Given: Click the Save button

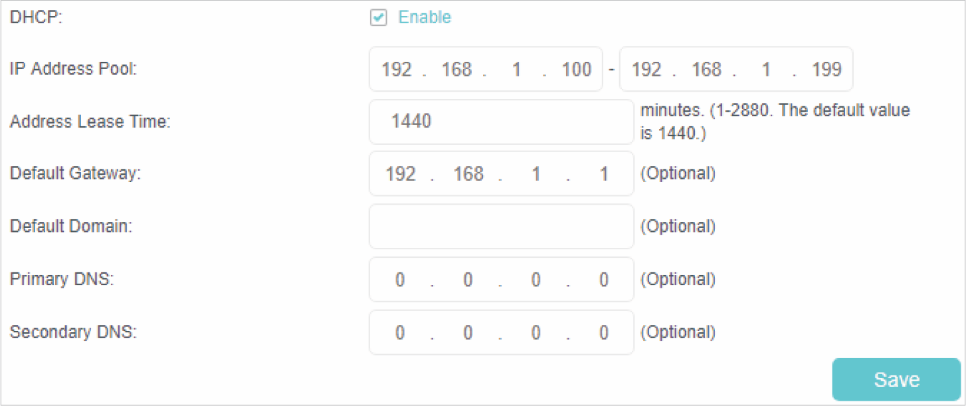Looking at the screenshot, I should coord(896,379).
